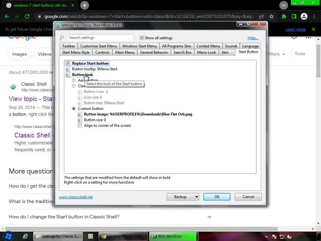Switch to the Search Box tab

183,52
